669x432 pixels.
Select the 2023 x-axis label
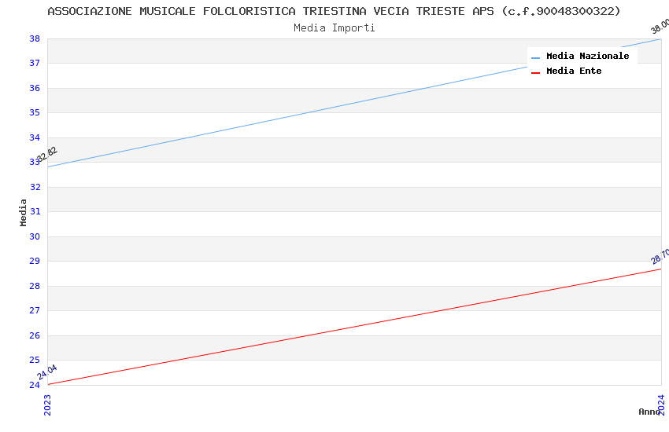coord(47,405)
